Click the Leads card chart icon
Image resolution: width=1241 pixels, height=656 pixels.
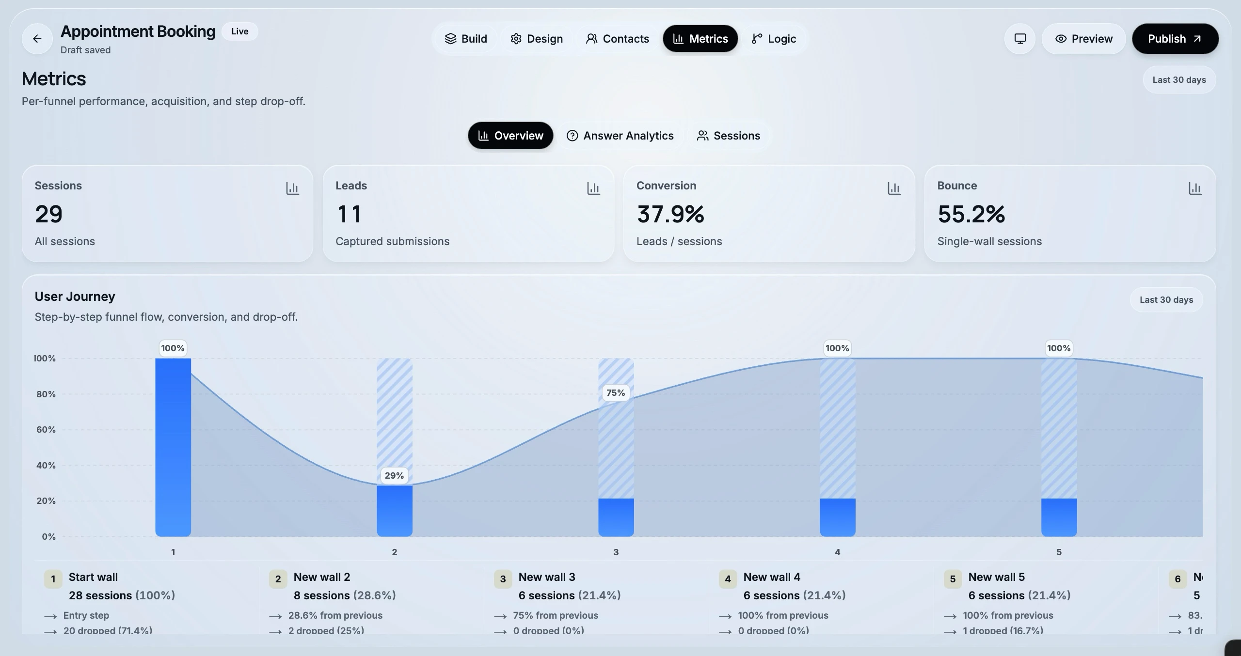pyautogui.click(x=593, y=188)
